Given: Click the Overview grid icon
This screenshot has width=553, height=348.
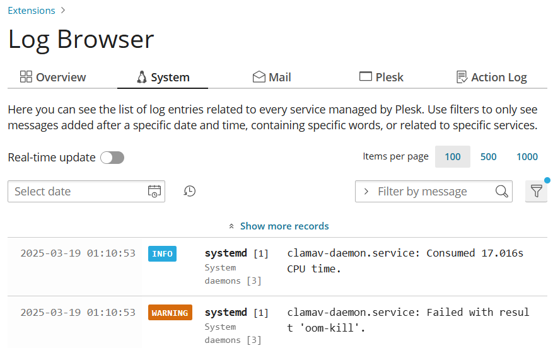Looking at the screenshot, I should 26,77.
